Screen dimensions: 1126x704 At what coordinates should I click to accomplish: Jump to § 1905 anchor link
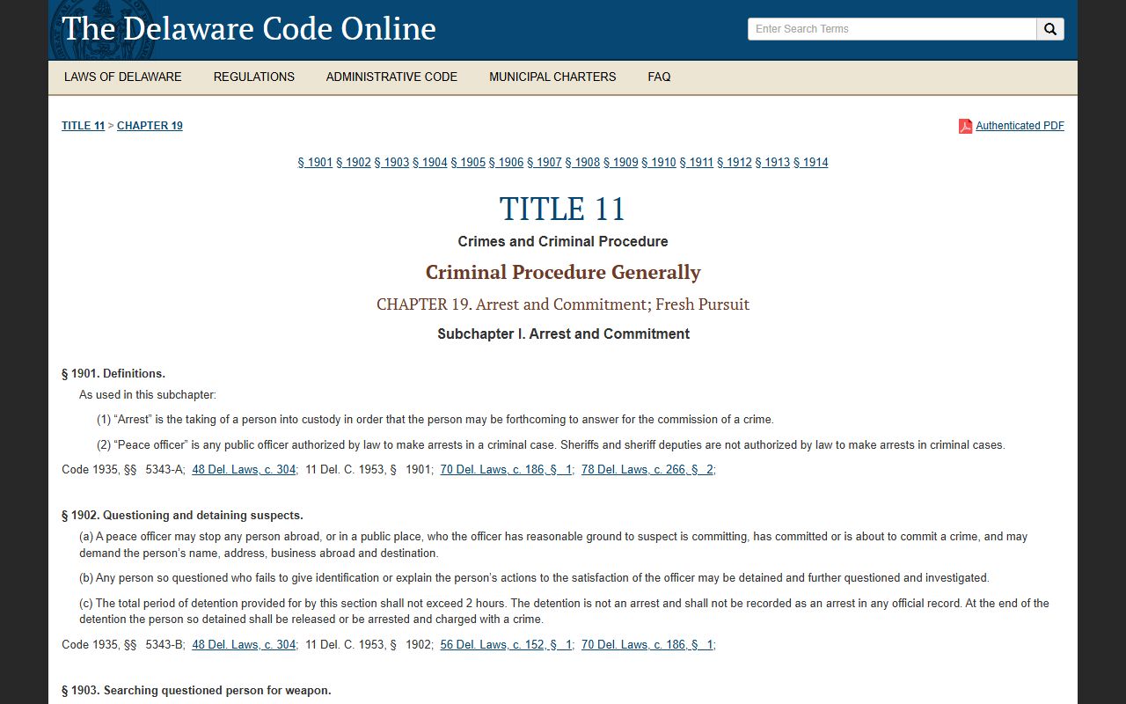click(x=468, y=162)
